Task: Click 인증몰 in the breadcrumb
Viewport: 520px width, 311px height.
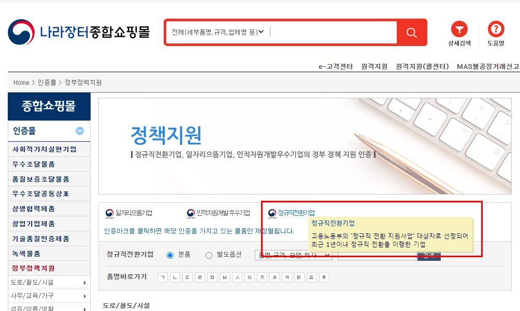Action: (47, 82)
